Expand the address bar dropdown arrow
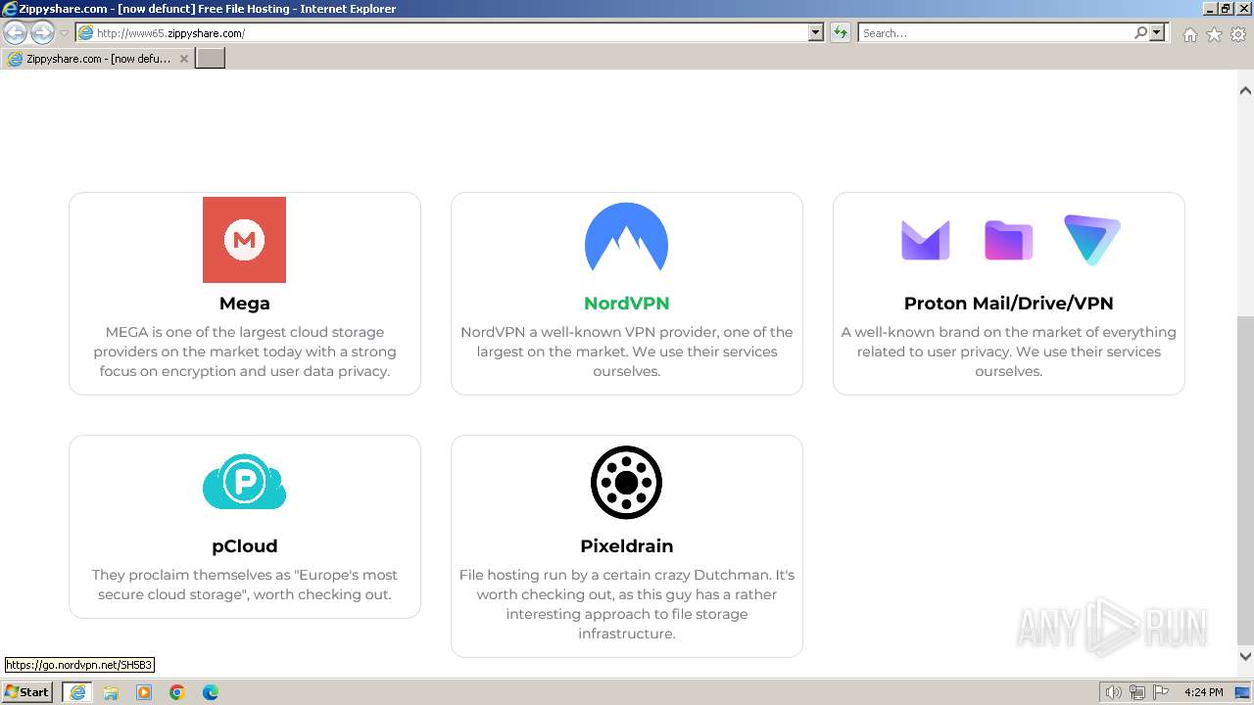 tap(816, 32)
